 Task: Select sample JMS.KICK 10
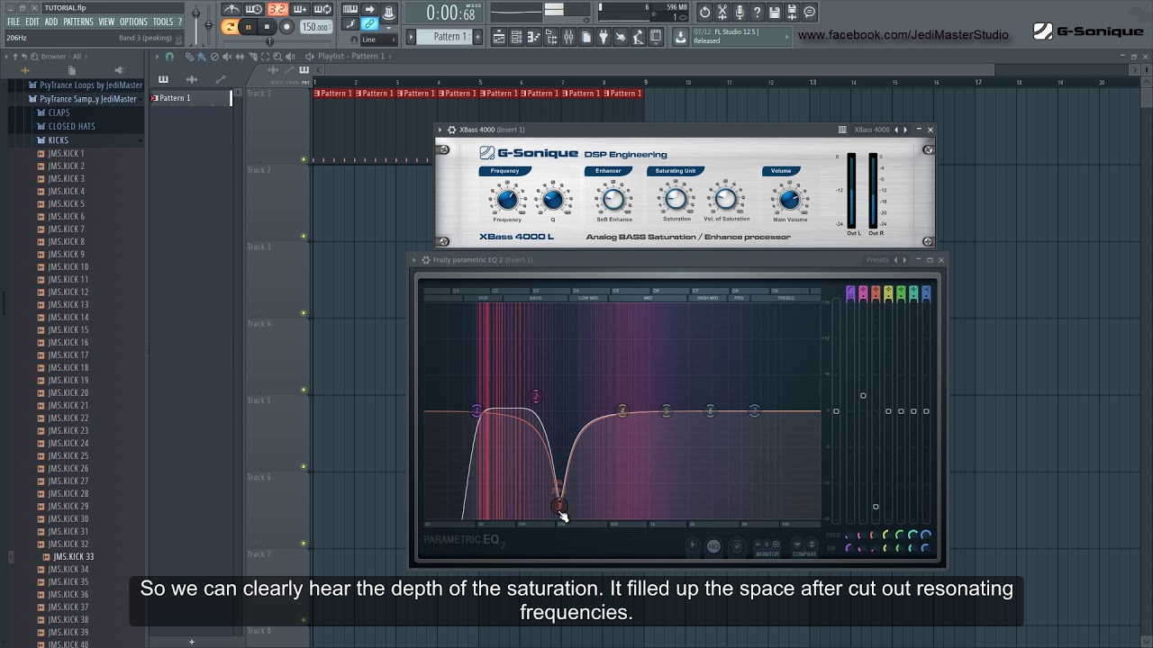pyautogui.click(x=68, y=267)
